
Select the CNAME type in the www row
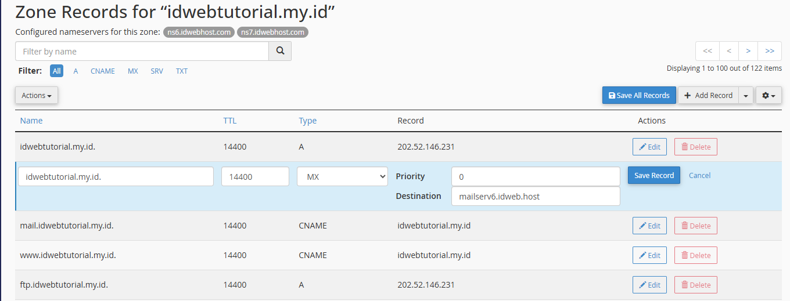(313, 255)
